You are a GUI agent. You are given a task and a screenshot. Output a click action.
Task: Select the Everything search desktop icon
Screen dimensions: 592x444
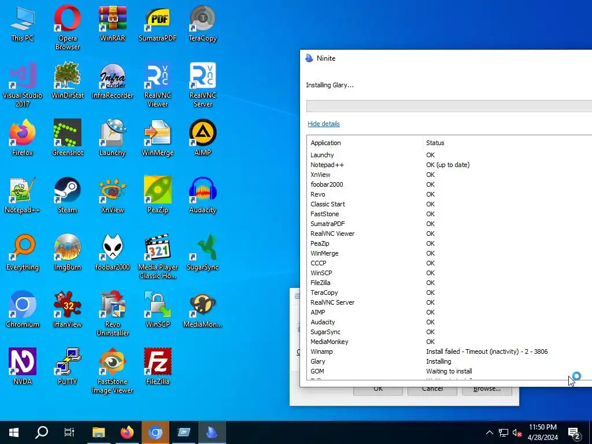[x=23, y=252]
